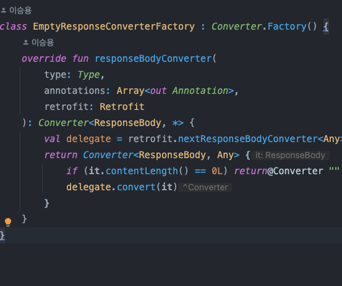
Task: Click the responseBodyConverter function name
Action: pyautogui.click(x=153, y=59)
